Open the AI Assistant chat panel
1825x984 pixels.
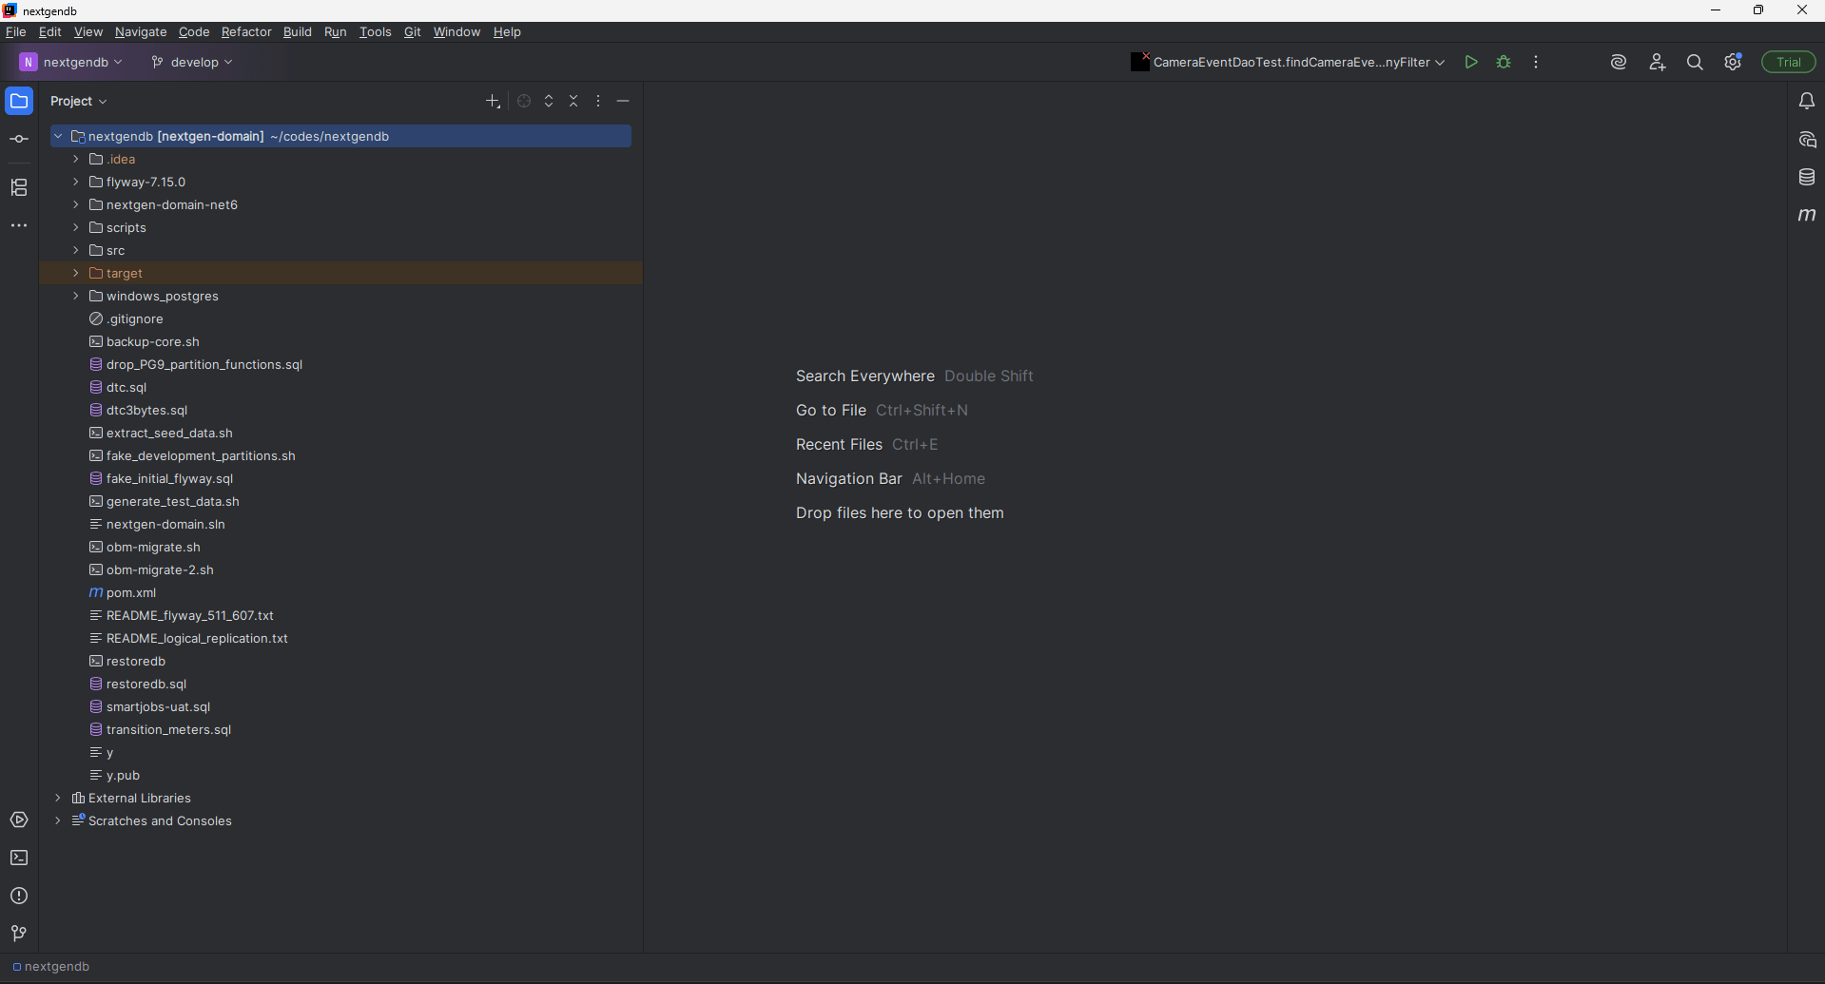click(1807, 139)
